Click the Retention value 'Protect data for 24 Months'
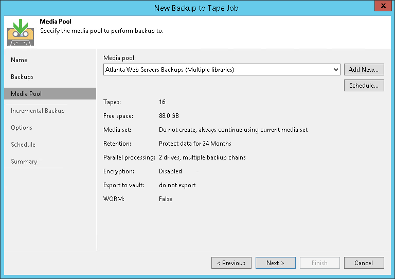395x279 pixels. click(x=195, y=144)
